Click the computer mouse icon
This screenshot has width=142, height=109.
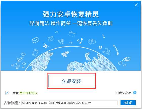127,59
